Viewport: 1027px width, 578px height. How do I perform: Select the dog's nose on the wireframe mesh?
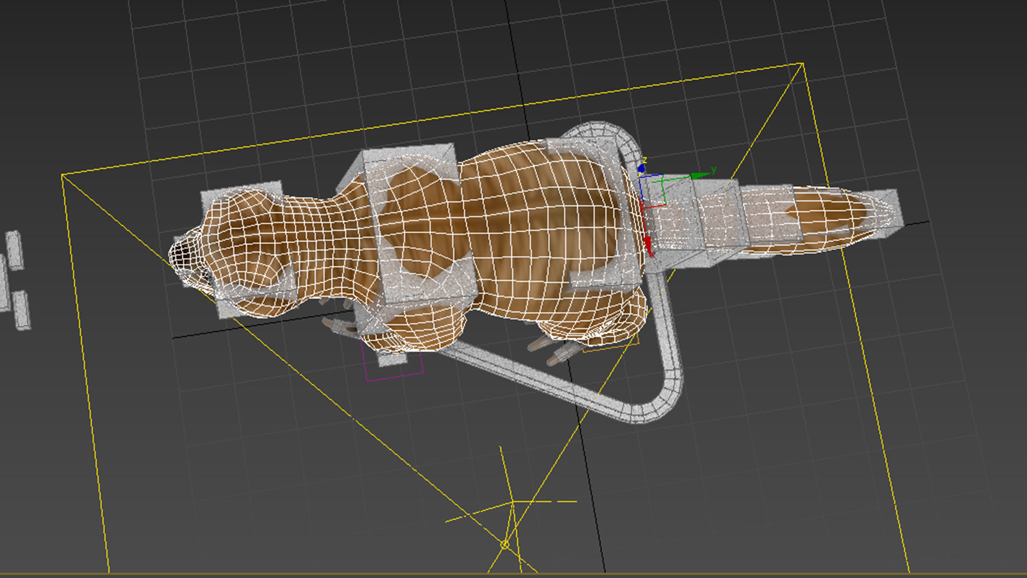[183, 257]
